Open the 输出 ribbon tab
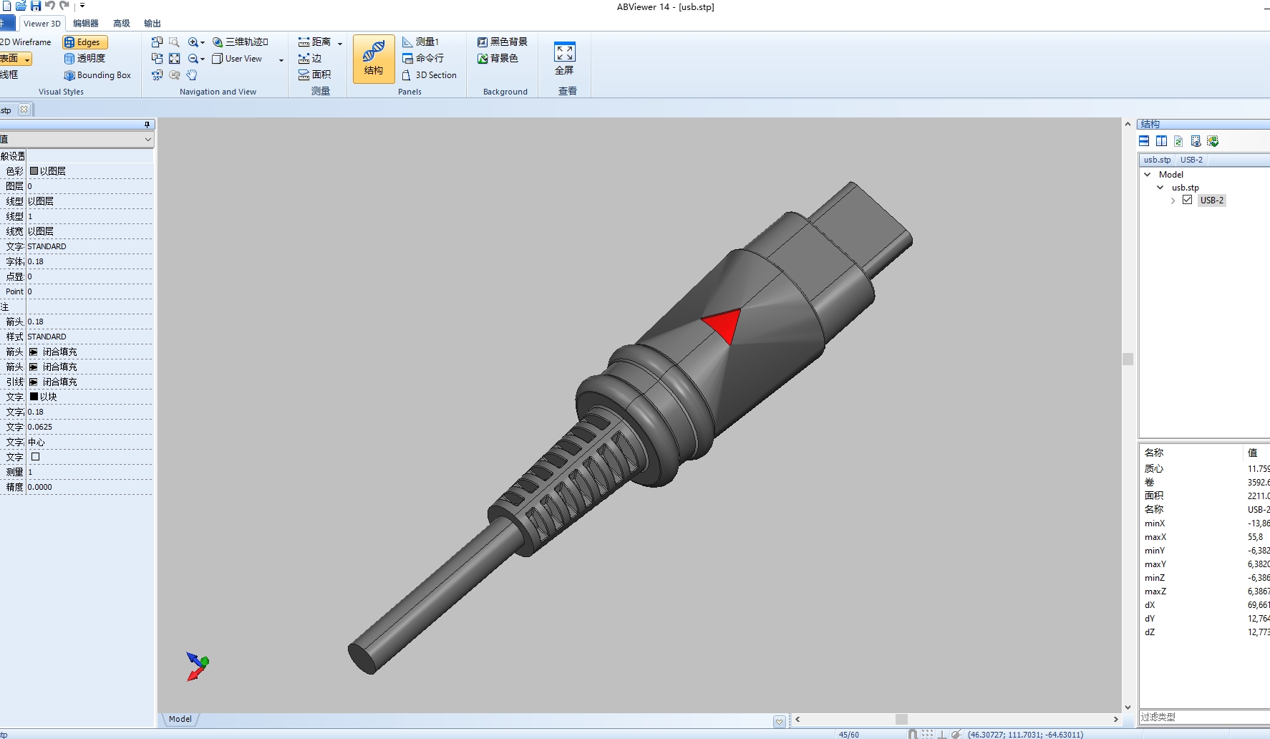Viewport: 1270px width, 739px height. pyautogui.click(x=152, y=24)
